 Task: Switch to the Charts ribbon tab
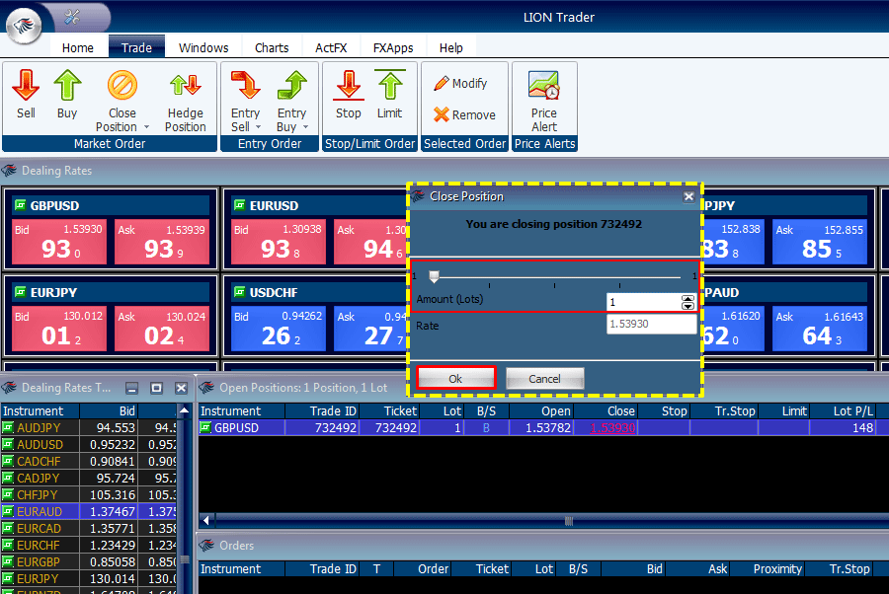point(272,47)
